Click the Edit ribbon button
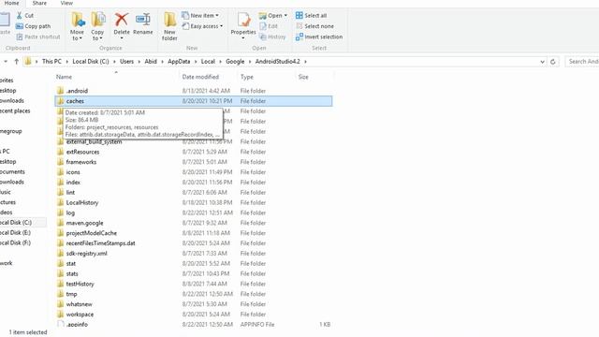The height and width of the screenshot is (337, 599). tap(269, 26)
